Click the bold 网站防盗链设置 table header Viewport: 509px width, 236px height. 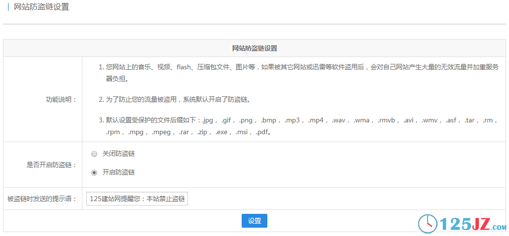(x=254, y=48)
